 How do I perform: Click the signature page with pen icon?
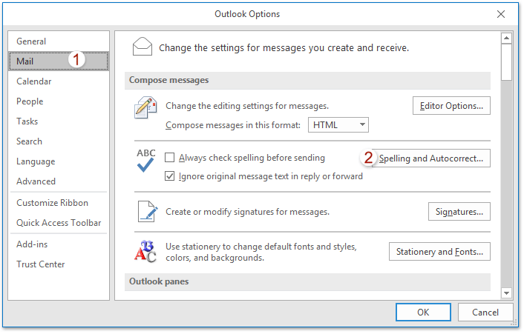pyautogui.click(x=146, y=212)
